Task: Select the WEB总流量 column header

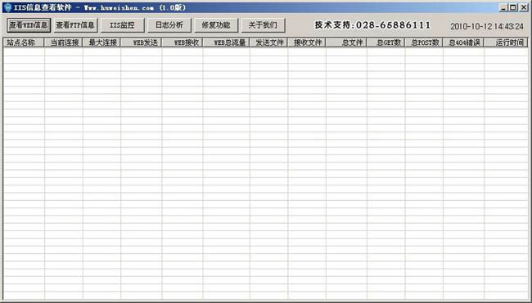Action: [x=226, y=42]
